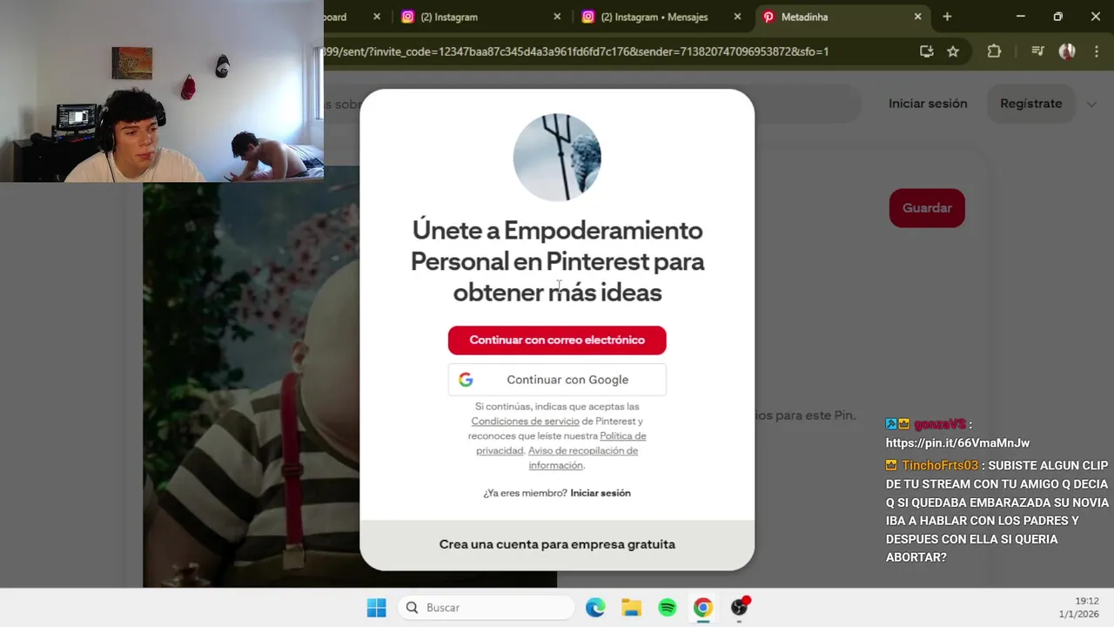Click the bookmark star icon
Screen dimensions: 1114x627
coord(953,51)
